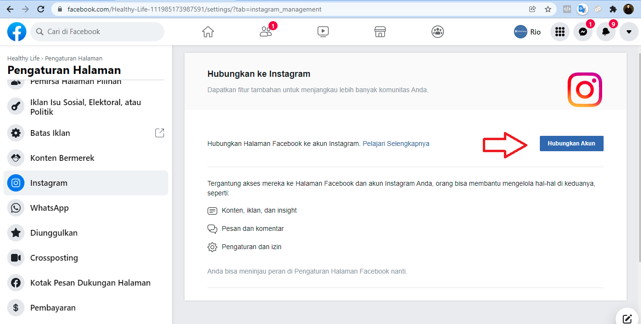This screenshot has height=324, width=641.
Task: Expand the account dropdown arrow
Action: coord(629,32)
